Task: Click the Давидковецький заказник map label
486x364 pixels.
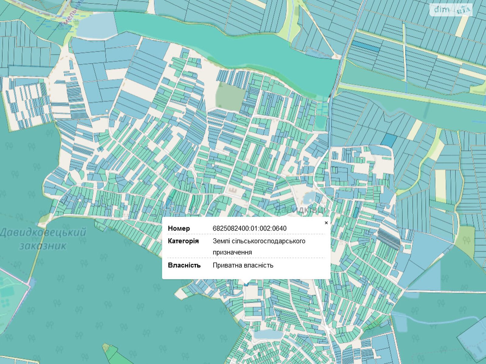Action: click(43, 239)
